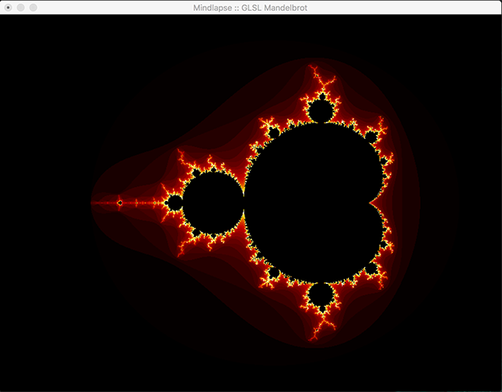Click the small bulb on cardioid's lower-right edge
Viewport: 502px width, 392px height.
coord(370,270)
